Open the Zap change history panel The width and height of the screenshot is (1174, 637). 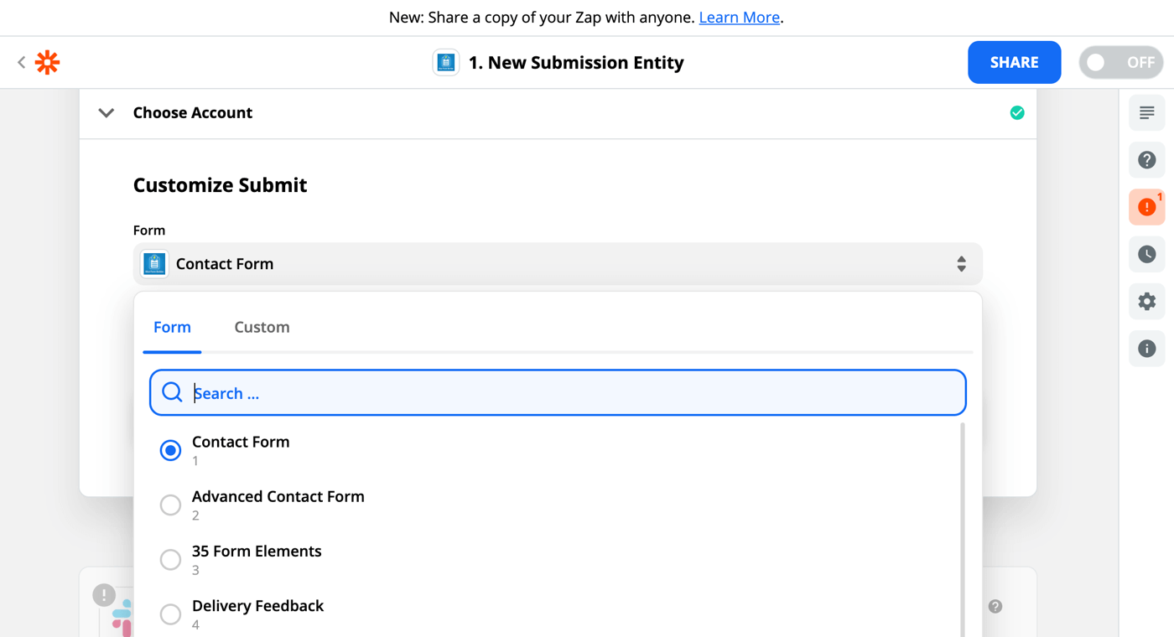coord(1146,254)
